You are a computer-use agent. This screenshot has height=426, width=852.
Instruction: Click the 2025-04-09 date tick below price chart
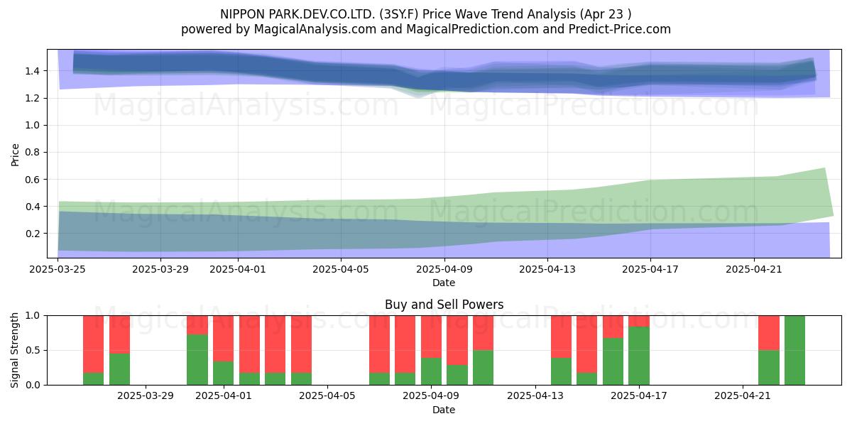click(444, 269)
